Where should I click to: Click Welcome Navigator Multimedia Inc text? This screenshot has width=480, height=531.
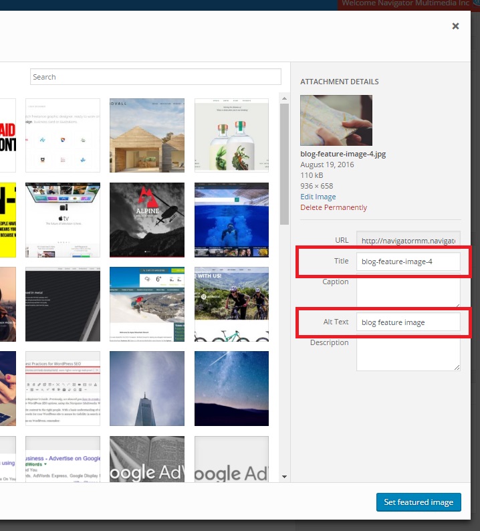pyautogui.click(x=405, y=3)
